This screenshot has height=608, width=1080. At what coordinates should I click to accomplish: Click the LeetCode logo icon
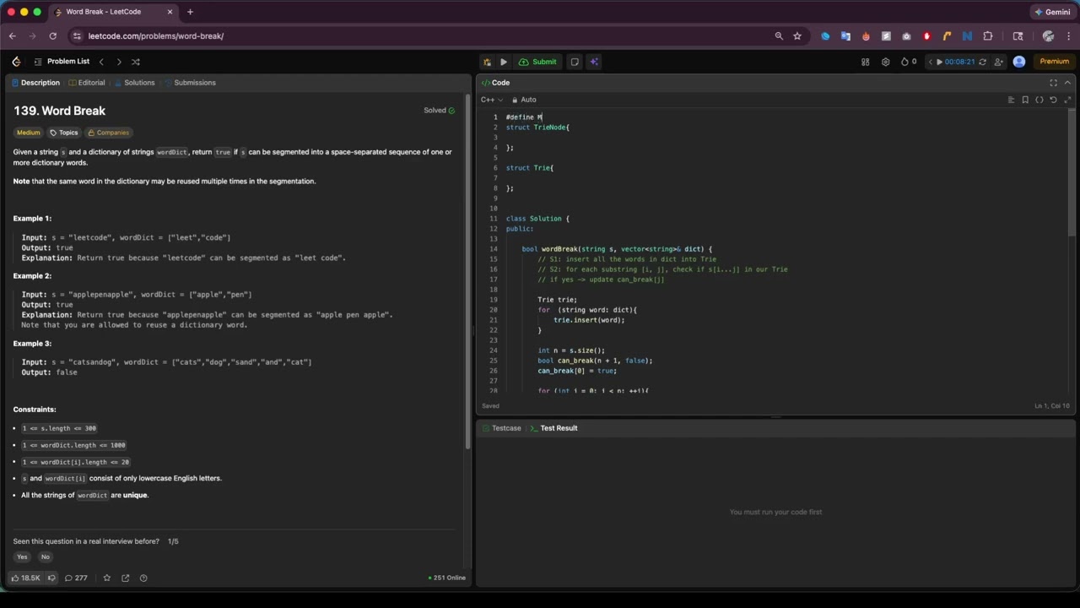pos(16,62)
